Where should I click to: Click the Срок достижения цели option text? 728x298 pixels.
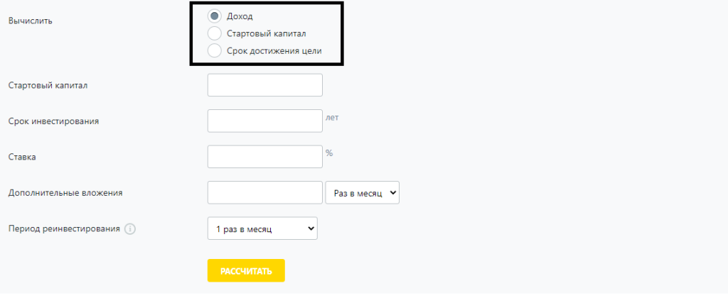tap(274, 50)
